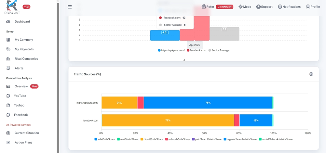
Task: Click the Apr-2025 axis tooltip label
Action: (x=194, y=45)
